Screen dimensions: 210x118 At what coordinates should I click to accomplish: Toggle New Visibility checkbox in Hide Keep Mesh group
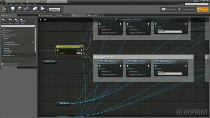[139, 72]
